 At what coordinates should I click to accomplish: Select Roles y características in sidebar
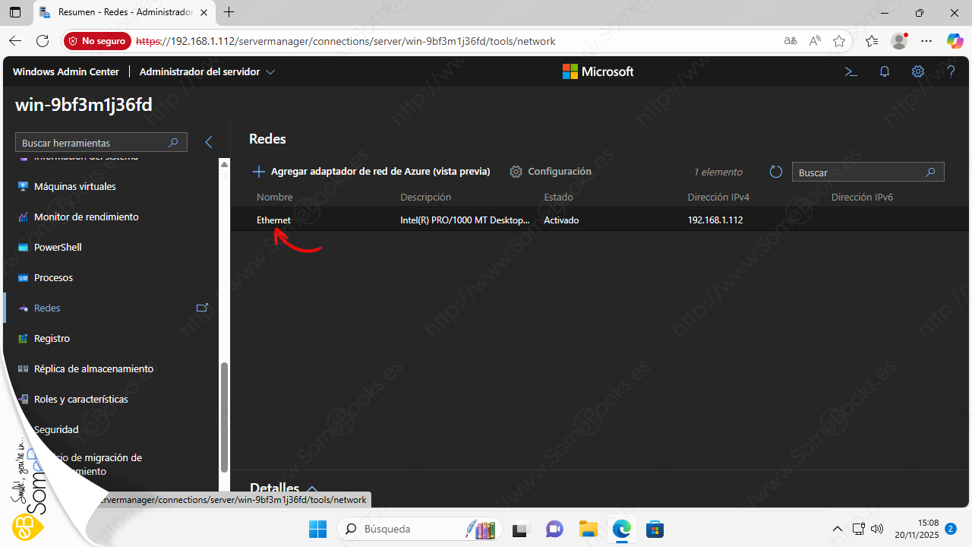point(80,399)
